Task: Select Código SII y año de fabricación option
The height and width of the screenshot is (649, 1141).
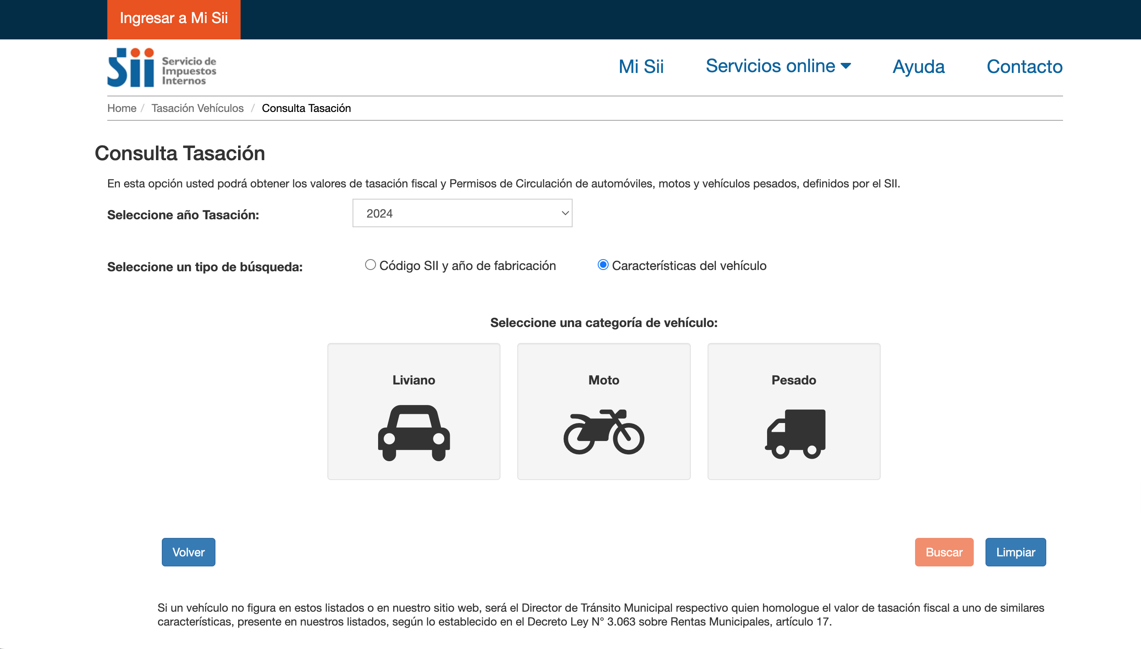Action: pyautogui.click(x=370, y=265)
